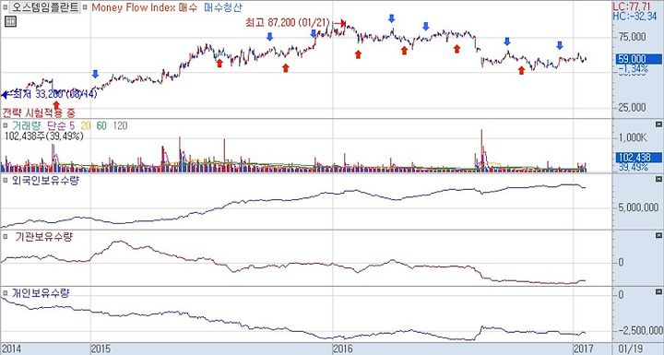Toggle the small square before 개인보유수량
The width and height of the screenshot is (664, 355).
pyautogui.click(x=6, y=292)
